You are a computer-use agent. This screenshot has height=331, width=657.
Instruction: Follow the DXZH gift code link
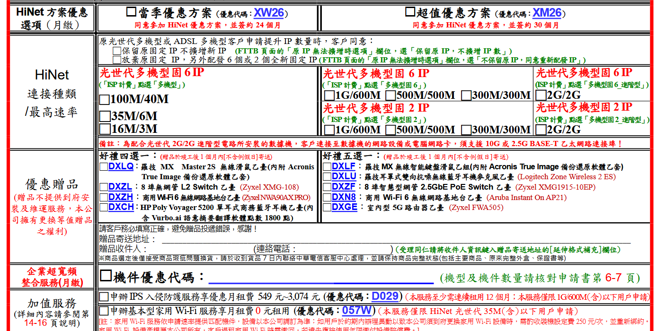121,197
